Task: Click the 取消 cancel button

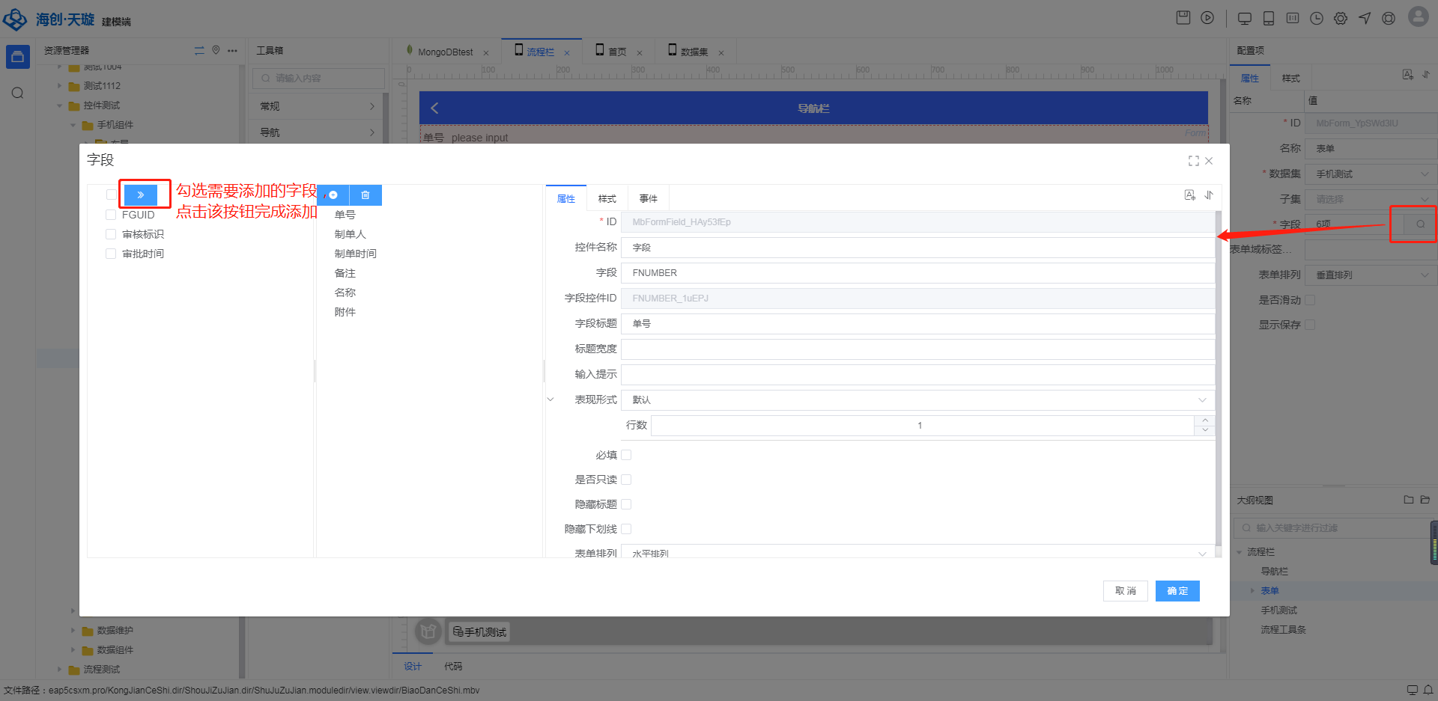Action: pos(1125,591)
